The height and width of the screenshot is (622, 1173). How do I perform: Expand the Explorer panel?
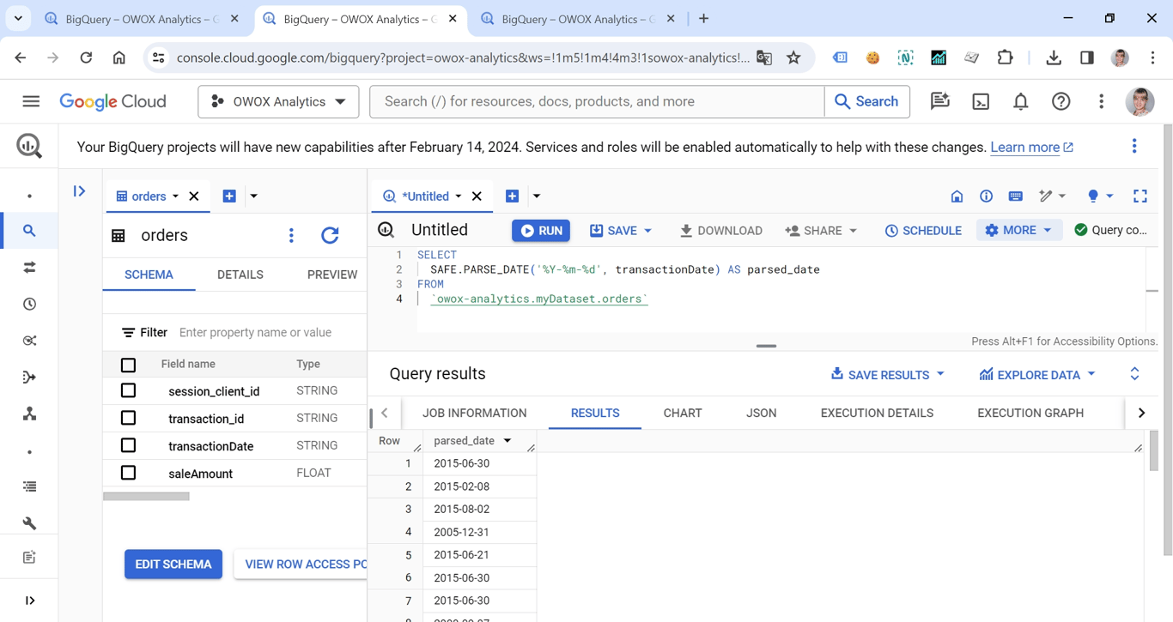[79, 191]
